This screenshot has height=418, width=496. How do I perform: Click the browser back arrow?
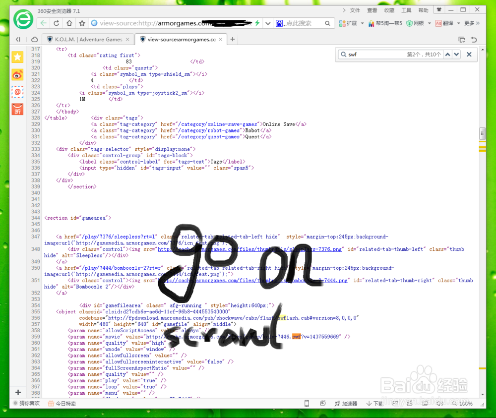coord(44,23)
